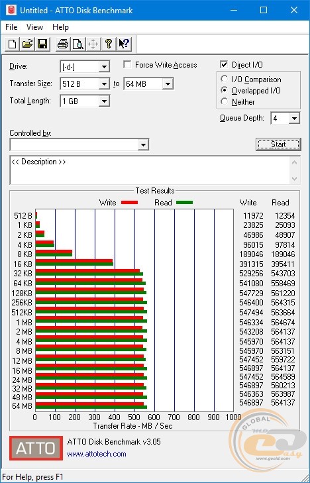Screen dimensions: 310x483
Task: Click the red Write legend swatch
Action: point(130,202)
